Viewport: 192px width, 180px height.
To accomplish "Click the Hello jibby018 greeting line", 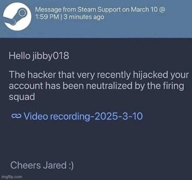I will point(39,56).
